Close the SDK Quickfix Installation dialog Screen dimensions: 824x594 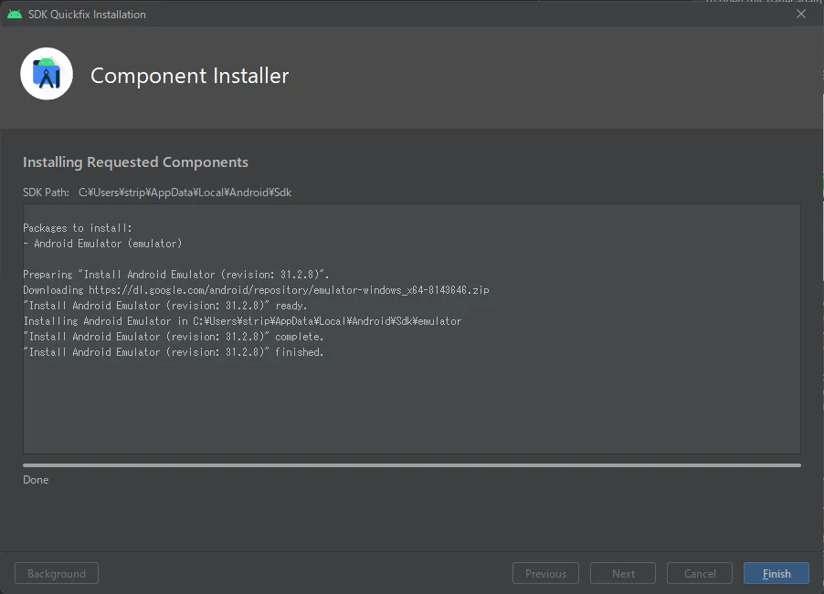pos(801,14)
